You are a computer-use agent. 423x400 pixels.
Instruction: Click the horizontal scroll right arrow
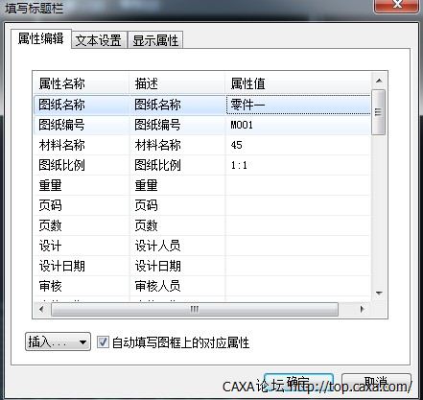pyautogui.click(x=363, y=309)
